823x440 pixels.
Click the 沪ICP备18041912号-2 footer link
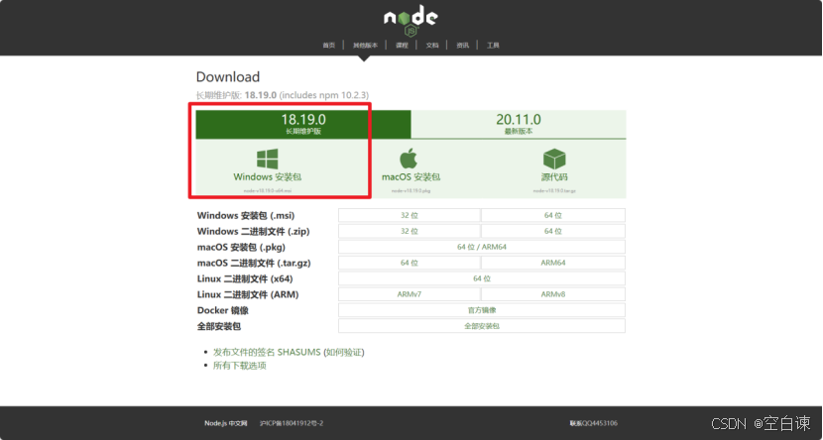292,423
